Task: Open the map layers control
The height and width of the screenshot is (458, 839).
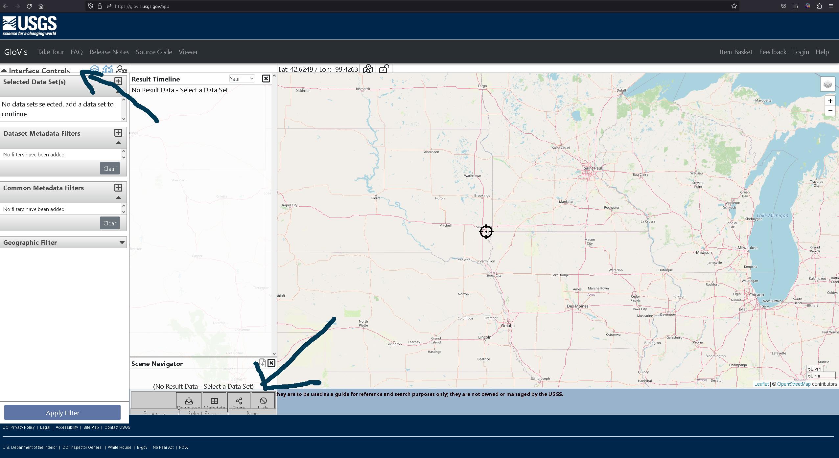Action: click(x=827, y=85)
